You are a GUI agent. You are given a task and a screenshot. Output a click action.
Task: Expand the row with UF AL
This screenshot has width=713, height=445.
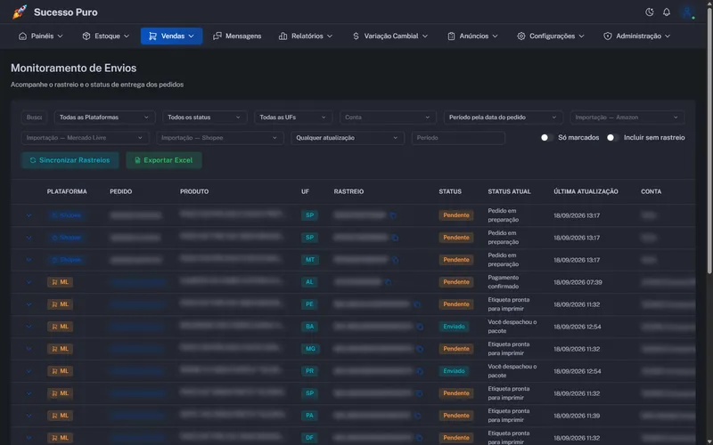pyautogui.click(x=29, y=282)
